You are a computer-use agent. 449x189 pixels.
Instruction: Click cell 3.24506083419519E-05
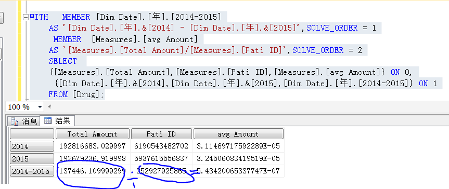[238, 158]
